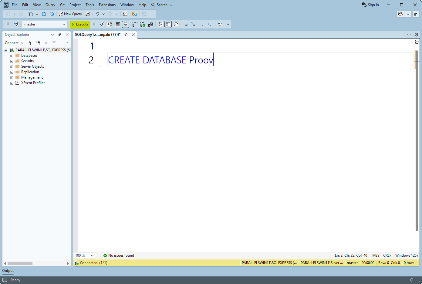Click the Undo arrow icon
This screenshot has width=422, height=284.
click(97, 14)
